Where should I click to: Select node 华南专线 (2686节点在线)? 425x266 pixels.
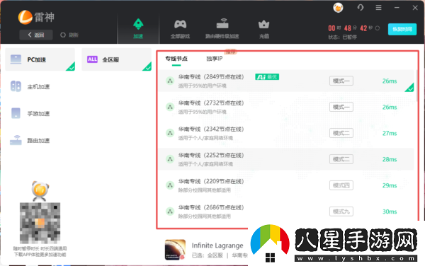coord(286,212)
